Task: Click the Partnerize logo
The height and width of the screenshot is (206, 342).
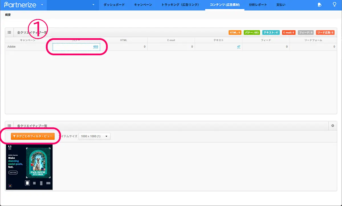Action: tap(20, 5)
